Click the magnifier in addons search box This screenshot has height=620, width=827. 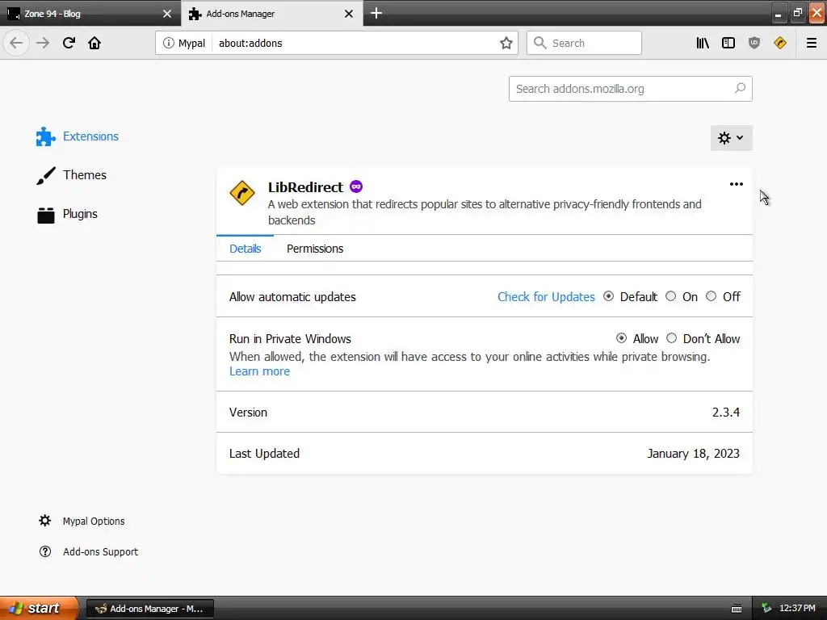(740, 89)
